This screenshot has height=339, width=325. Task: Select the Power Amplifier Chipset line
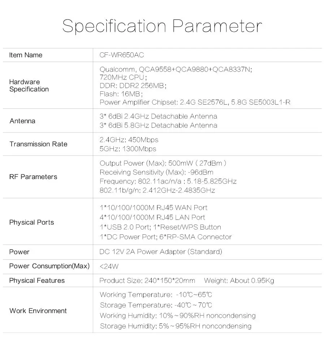click(x=195, y=102)
